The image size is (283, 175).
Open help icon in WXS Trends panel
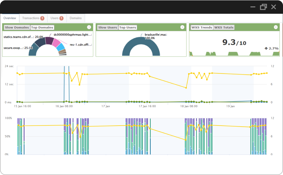point(276,27)
